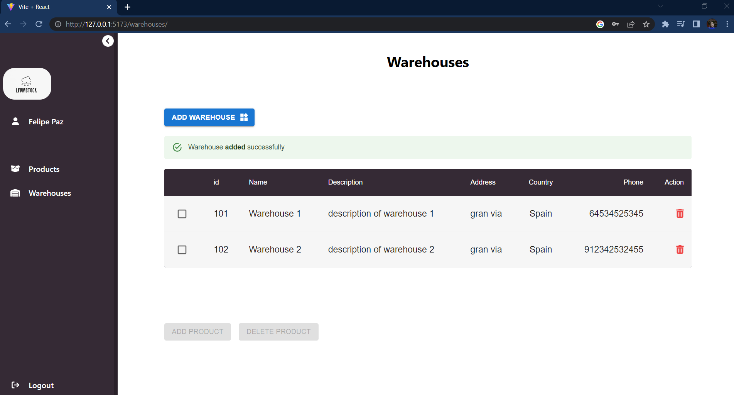Delete Warehouse 1 using its trash icon

click(680, 213)
